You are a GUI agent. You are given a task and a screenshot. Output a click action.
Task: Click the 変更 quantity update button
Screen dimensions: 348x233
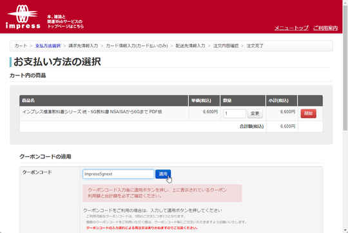coord(255,113)
